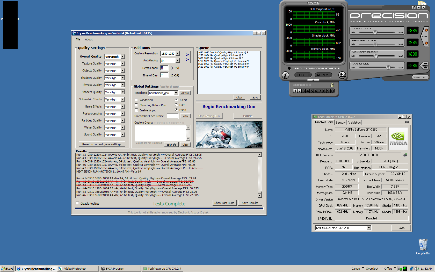Click the GPU-Z title bar icon
Screen dimensions: 435x272
(315, 117)
